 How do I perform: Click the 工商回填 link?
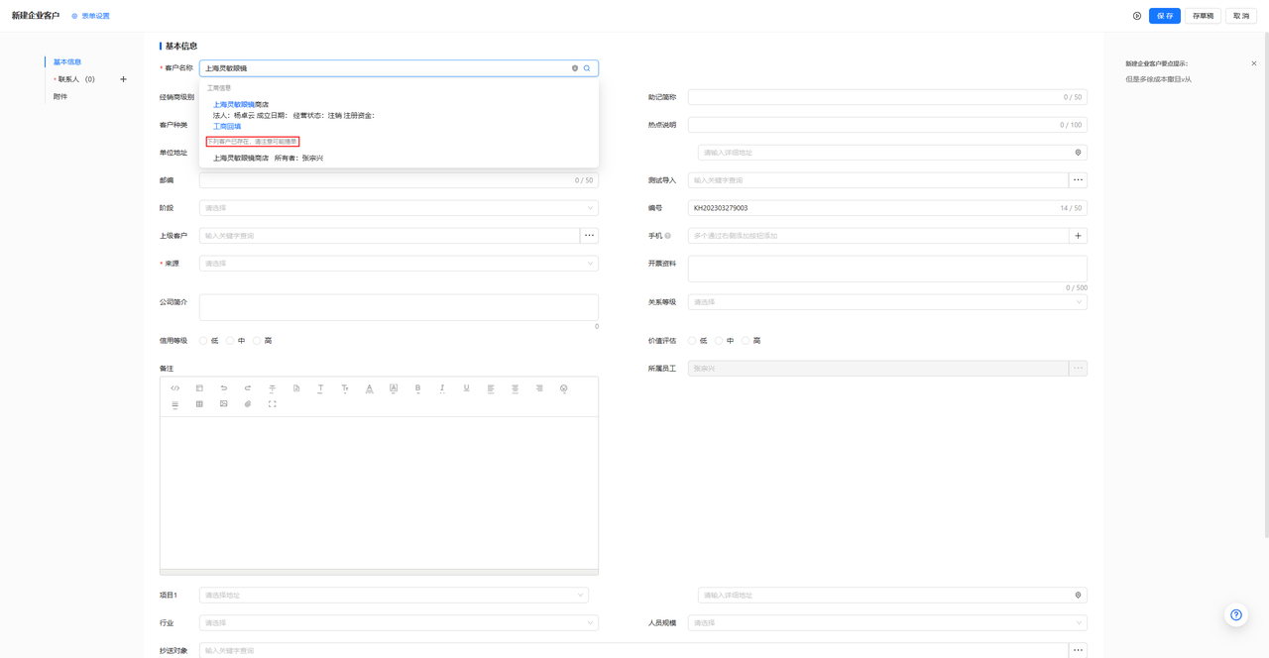(x=227, y=127)
